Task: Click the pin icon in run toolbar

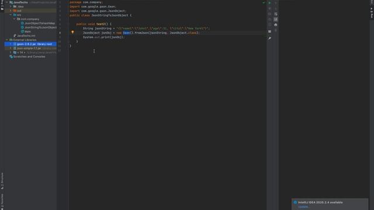Action: coord(269,38)
